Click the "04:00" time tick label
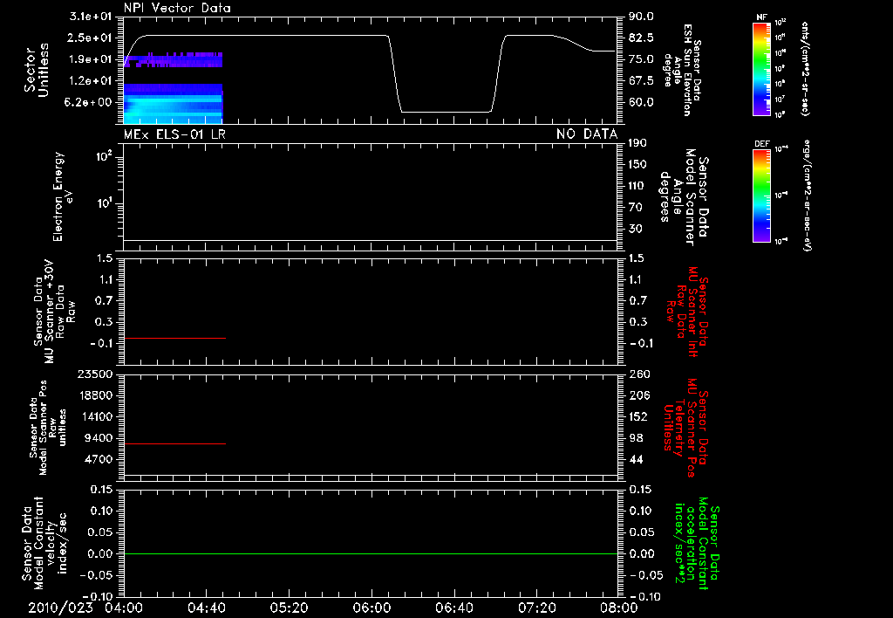Screen dimensions: 893x618 click(124, 608)
